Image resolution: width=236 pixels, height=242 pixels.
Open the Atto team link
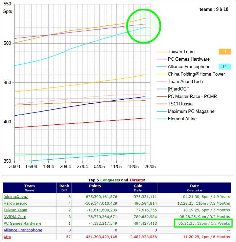(x=7, y=237)
